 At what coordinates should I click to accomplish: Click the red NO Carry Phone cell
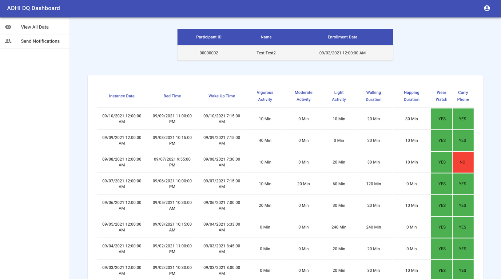coord(462,162)
